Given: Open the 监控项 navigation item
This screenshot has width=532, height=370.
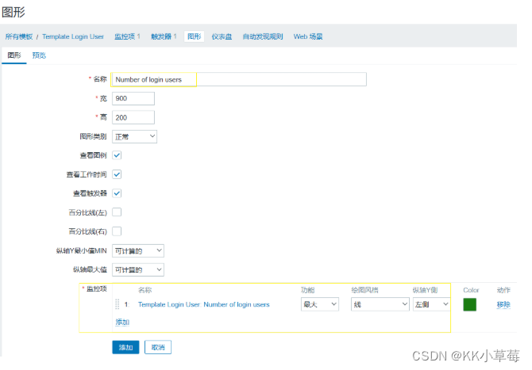Looking at the screenshot, I should point(127,36).
